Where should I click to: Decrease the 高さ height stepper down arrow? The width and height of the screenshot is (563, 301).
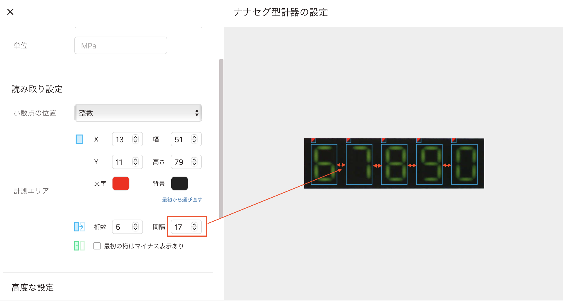(194, 164)
